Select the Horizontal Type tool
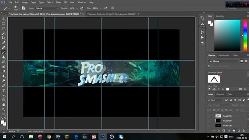Viewport: 249px width, 140px height. coord(4,90)
